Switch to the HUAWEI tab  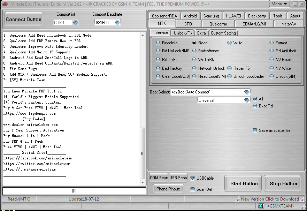click(x=233, y=16)
